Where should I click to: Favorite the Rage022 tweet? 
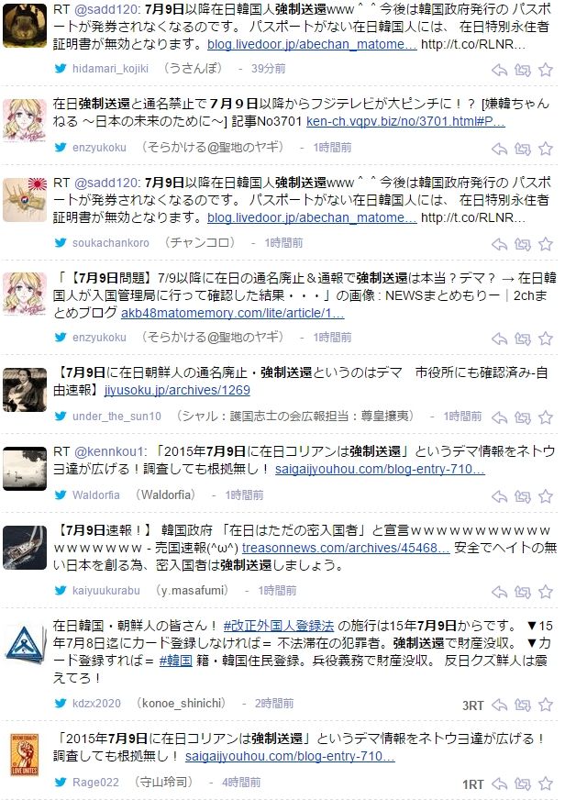pyautogui.click(x=546, y=783)
